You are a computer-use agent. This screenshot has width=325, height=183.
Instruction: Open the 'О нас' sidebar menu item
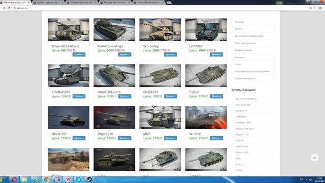[253, 65]
